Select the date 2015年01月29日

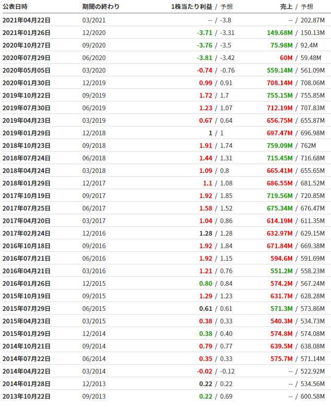coord(27,334)
